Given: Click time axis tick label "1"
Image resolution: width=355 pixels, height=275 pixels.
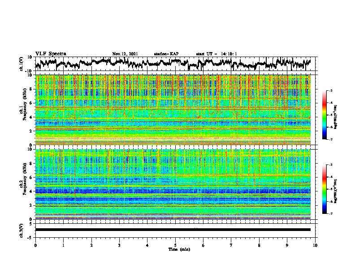Looking at the screenshot, I should click(x=63, y=245).
